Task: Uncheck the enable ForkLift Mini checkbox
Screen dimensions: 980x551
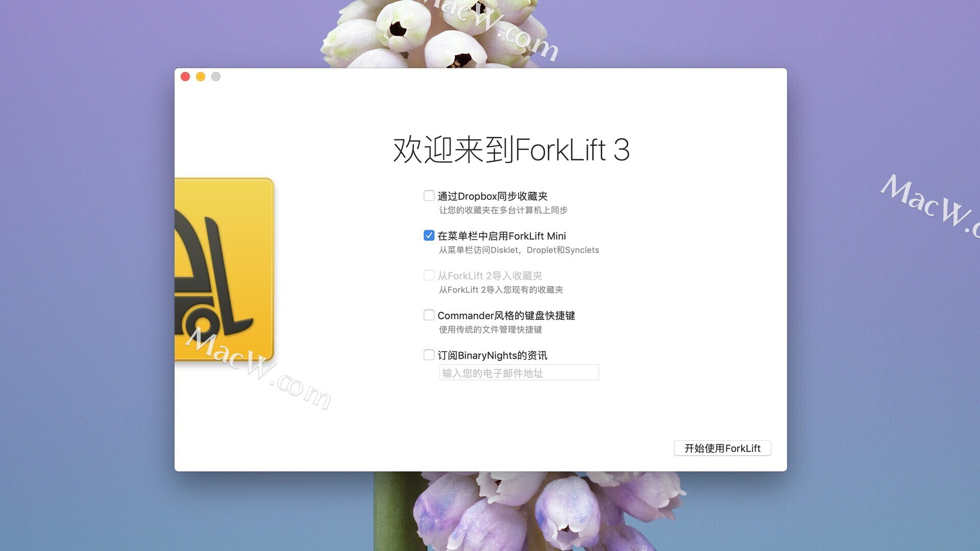Action: click(429, 236)
